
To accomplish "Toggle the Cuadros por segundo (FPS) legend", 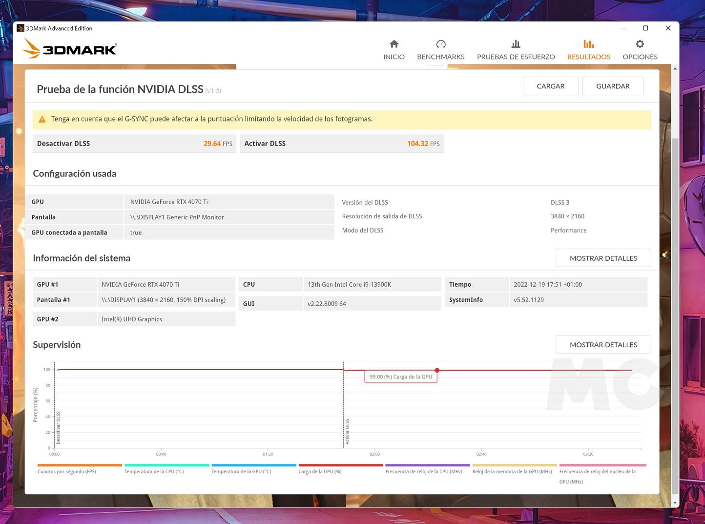I will click(67, 471).
